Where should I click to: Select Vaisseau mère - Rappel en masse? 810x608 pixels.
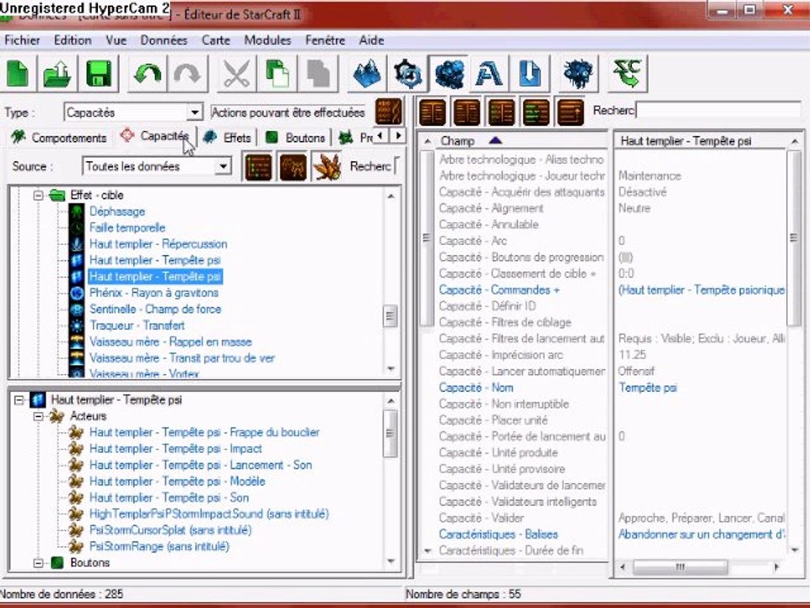pyautogui.click(x=170, y=342)
